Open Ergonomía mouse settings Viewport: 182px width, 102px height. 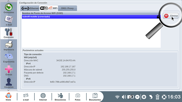pos(9,58)
